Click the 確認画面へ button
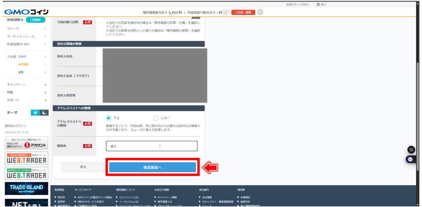Screen dimensions: 422x207 coord(152,167)
